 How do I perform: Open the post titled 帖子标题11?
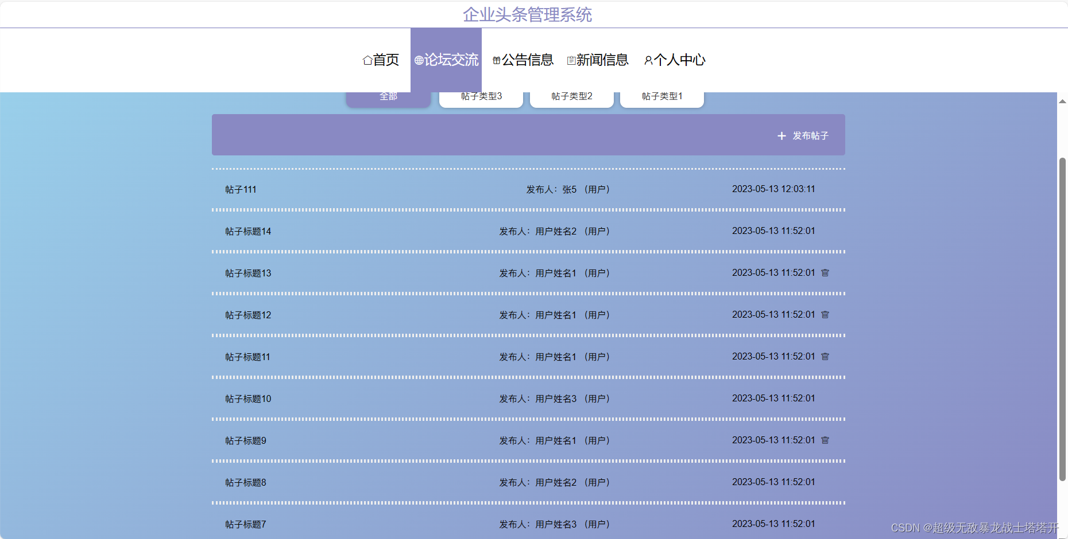247,357
